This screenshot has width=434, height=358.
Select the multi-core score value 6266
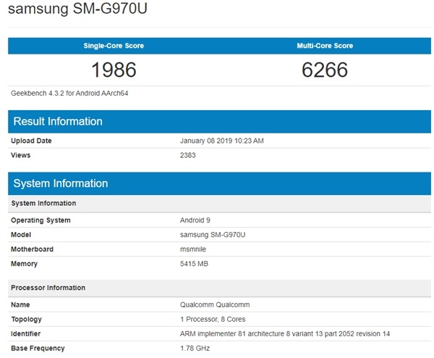click(325, 70)
